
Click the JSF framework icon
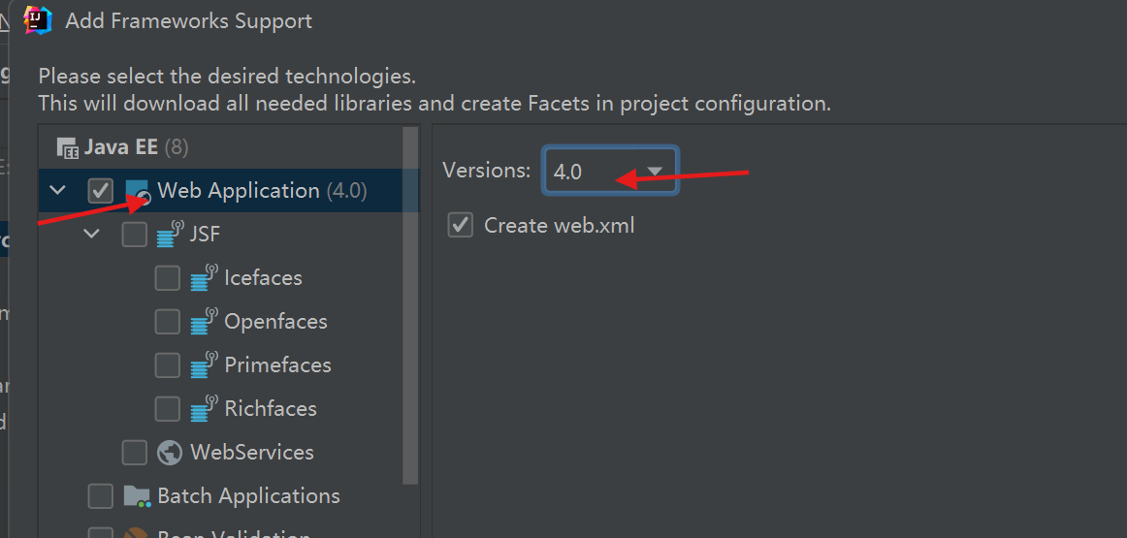pyautogui.click(x=171, y=235)
